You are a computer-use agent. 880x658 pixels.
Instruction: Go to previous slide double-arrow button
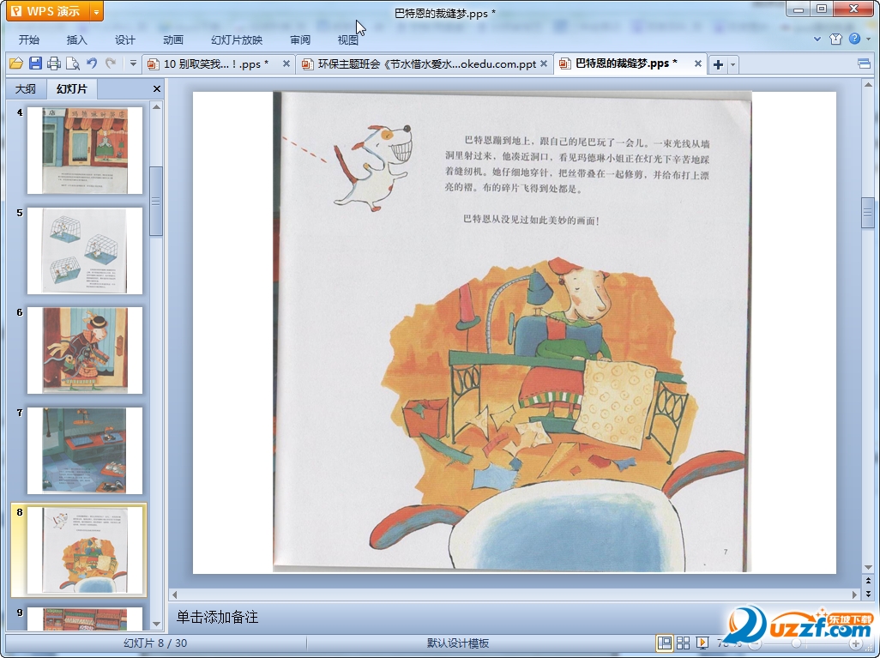tap(868, 581)
